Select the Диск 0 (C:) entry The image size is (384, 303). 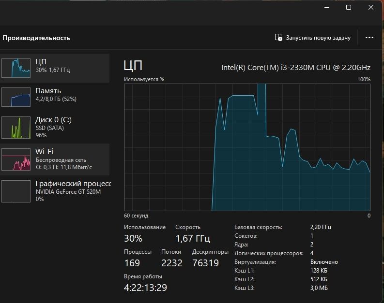[55, 127]
